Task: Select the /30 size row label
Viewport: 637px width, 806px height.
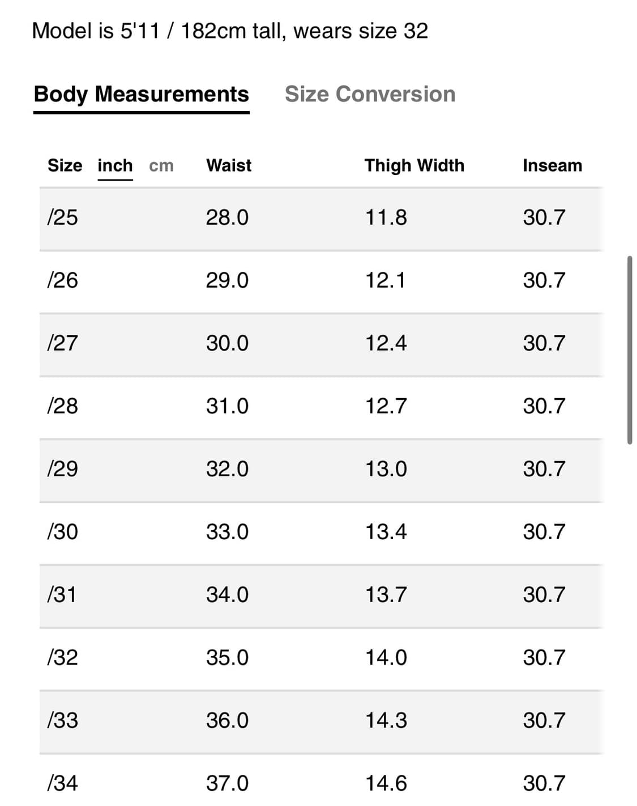Action: (x=62, y=532)
